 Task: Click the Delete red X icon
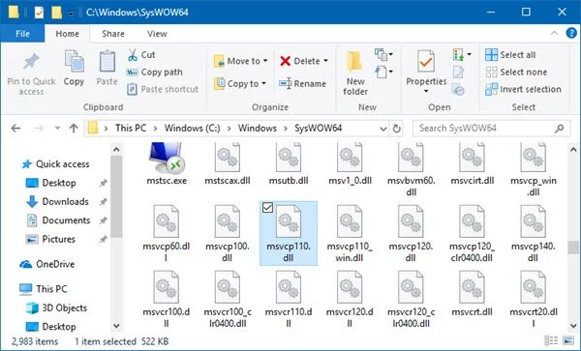(285, 61)
